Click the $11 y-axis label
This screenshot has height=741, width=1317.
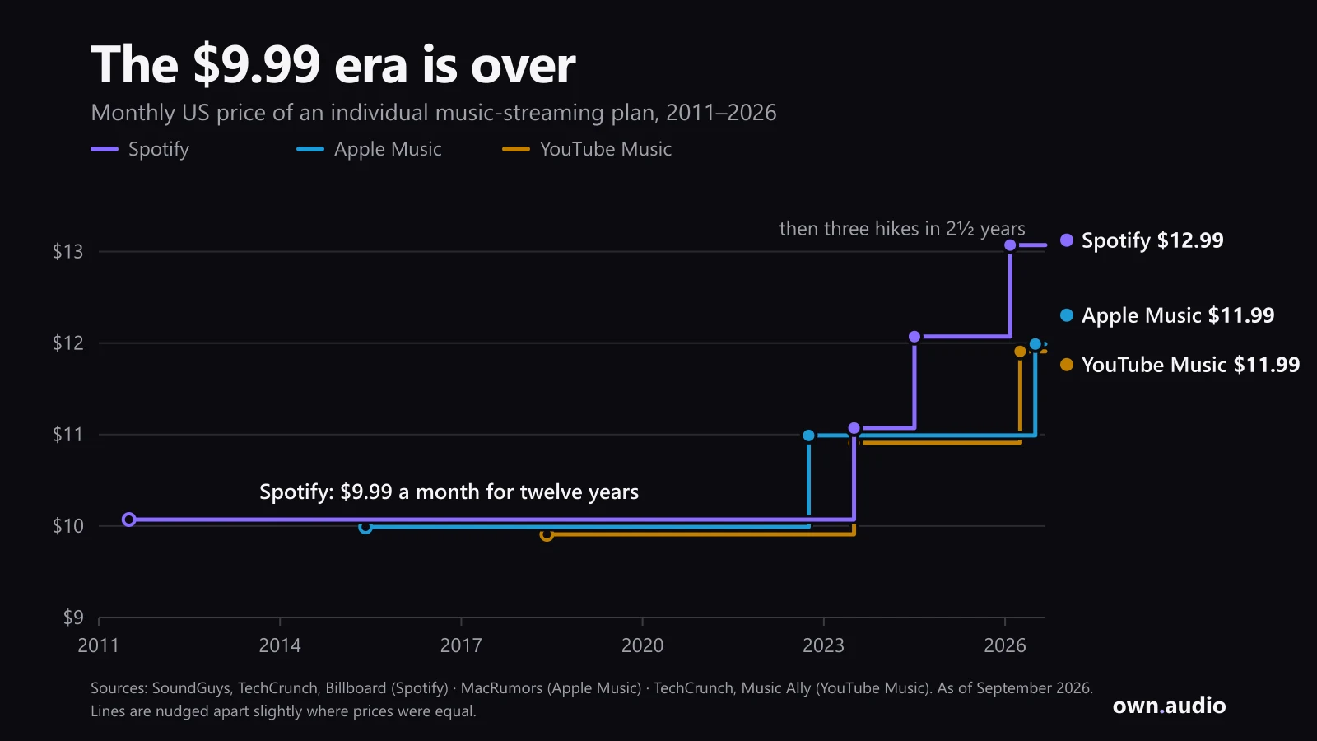[68, 435]
